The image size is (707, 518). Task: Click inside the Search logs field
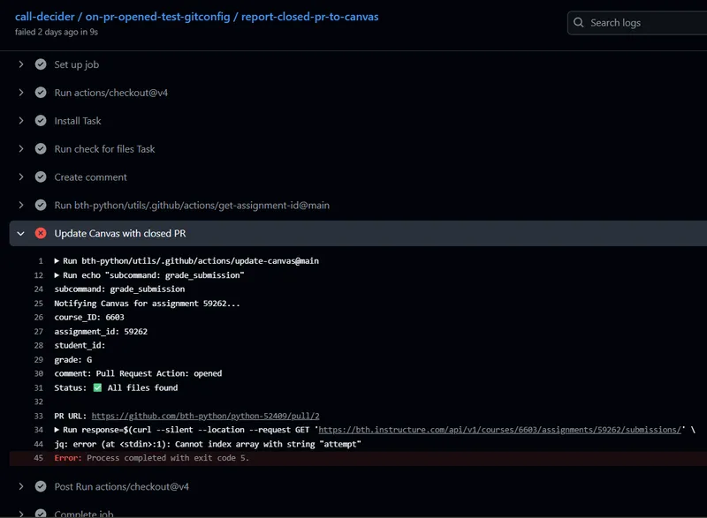coord(641,23)
